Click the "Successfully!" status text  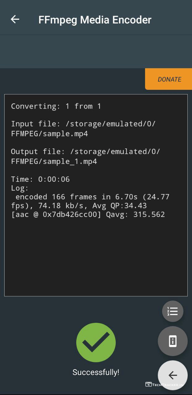tap(96, 372)
